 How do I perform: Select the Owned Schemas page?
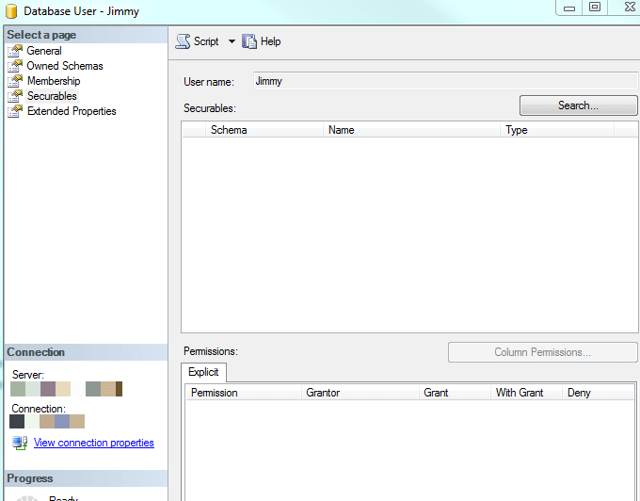tap(65, 66)
